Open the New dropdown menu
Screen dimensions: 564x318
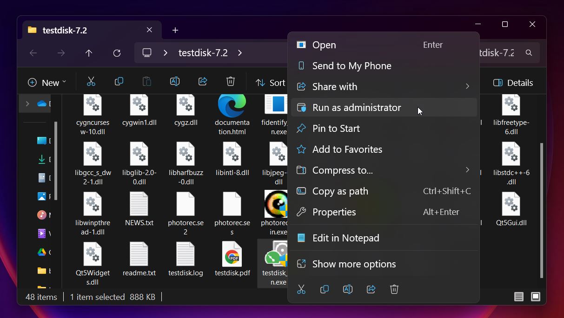pyautogui.click(x=47, y=83)
